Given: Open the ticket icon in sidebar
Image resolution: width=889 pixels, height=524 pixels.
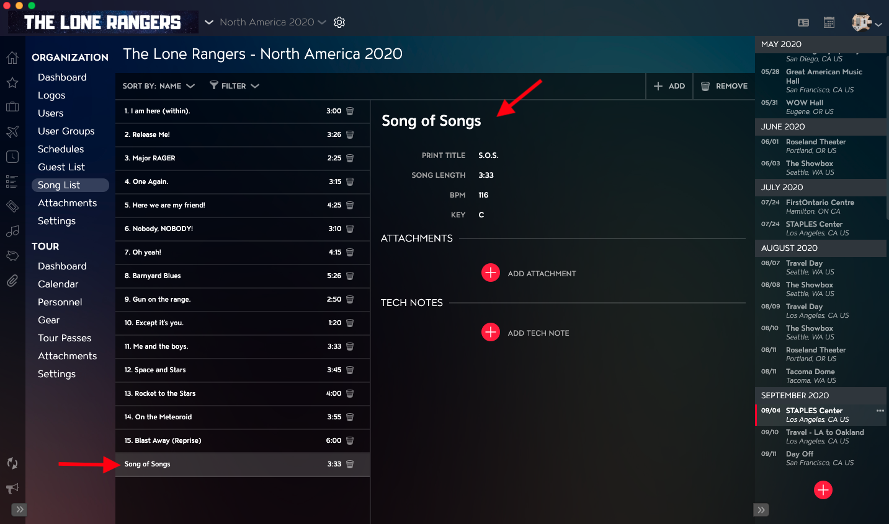Looking at the screenshot, I should pos(12,206).
